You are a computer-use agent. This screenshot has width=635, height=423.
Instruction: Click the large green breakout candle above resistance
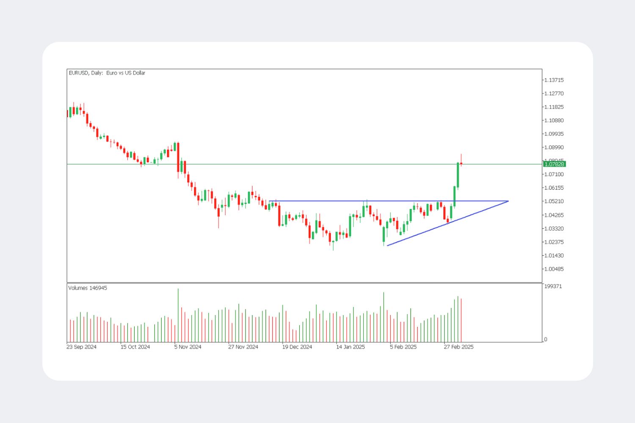click(458, 175)
